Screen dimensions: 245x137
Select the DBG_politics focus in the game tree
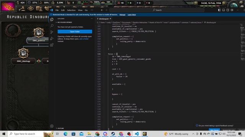coord(39,41)
